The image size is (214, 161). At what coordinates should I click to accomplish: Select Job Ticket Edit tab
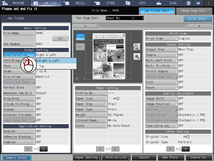[x=157, y=11]
